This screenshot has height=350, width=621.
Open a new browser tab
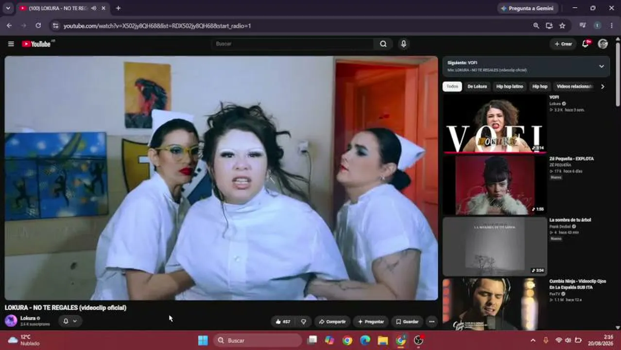click(118, 8)
